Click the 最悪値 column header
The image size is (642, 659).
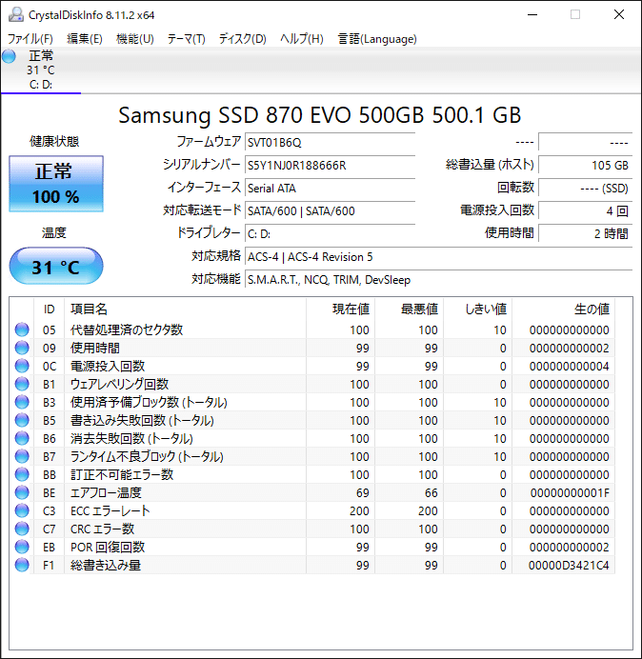409,310
